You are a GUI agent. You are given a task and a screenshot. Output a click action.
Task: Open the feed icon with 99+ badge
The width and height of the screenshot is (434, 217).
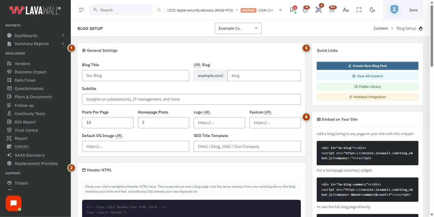tap(332, 10)
